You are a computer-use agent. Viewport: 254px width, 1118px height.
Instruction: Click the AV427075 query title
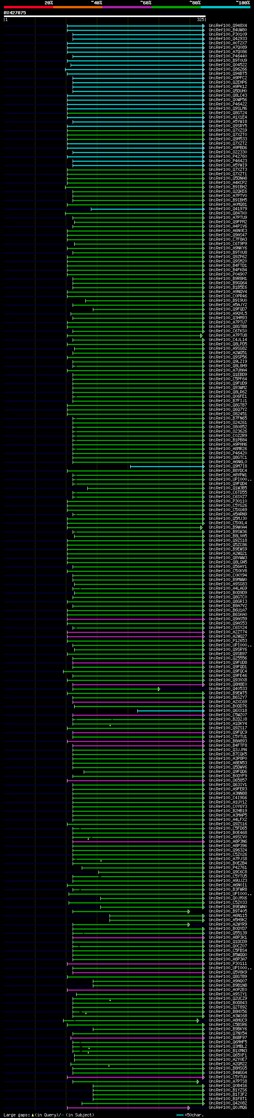coord(15,13)
